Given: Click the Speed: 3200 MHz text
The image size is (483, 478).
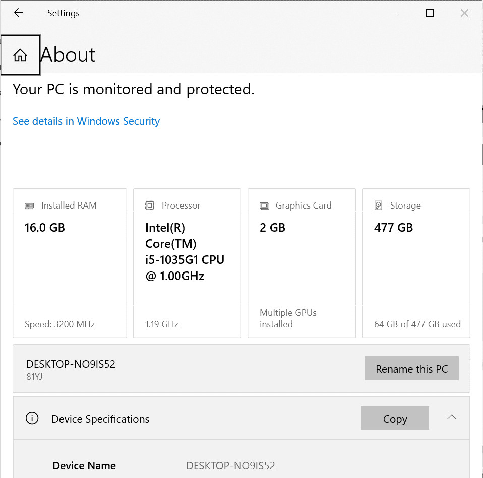Looking at the screenshot, I should (x=60, y=324).
